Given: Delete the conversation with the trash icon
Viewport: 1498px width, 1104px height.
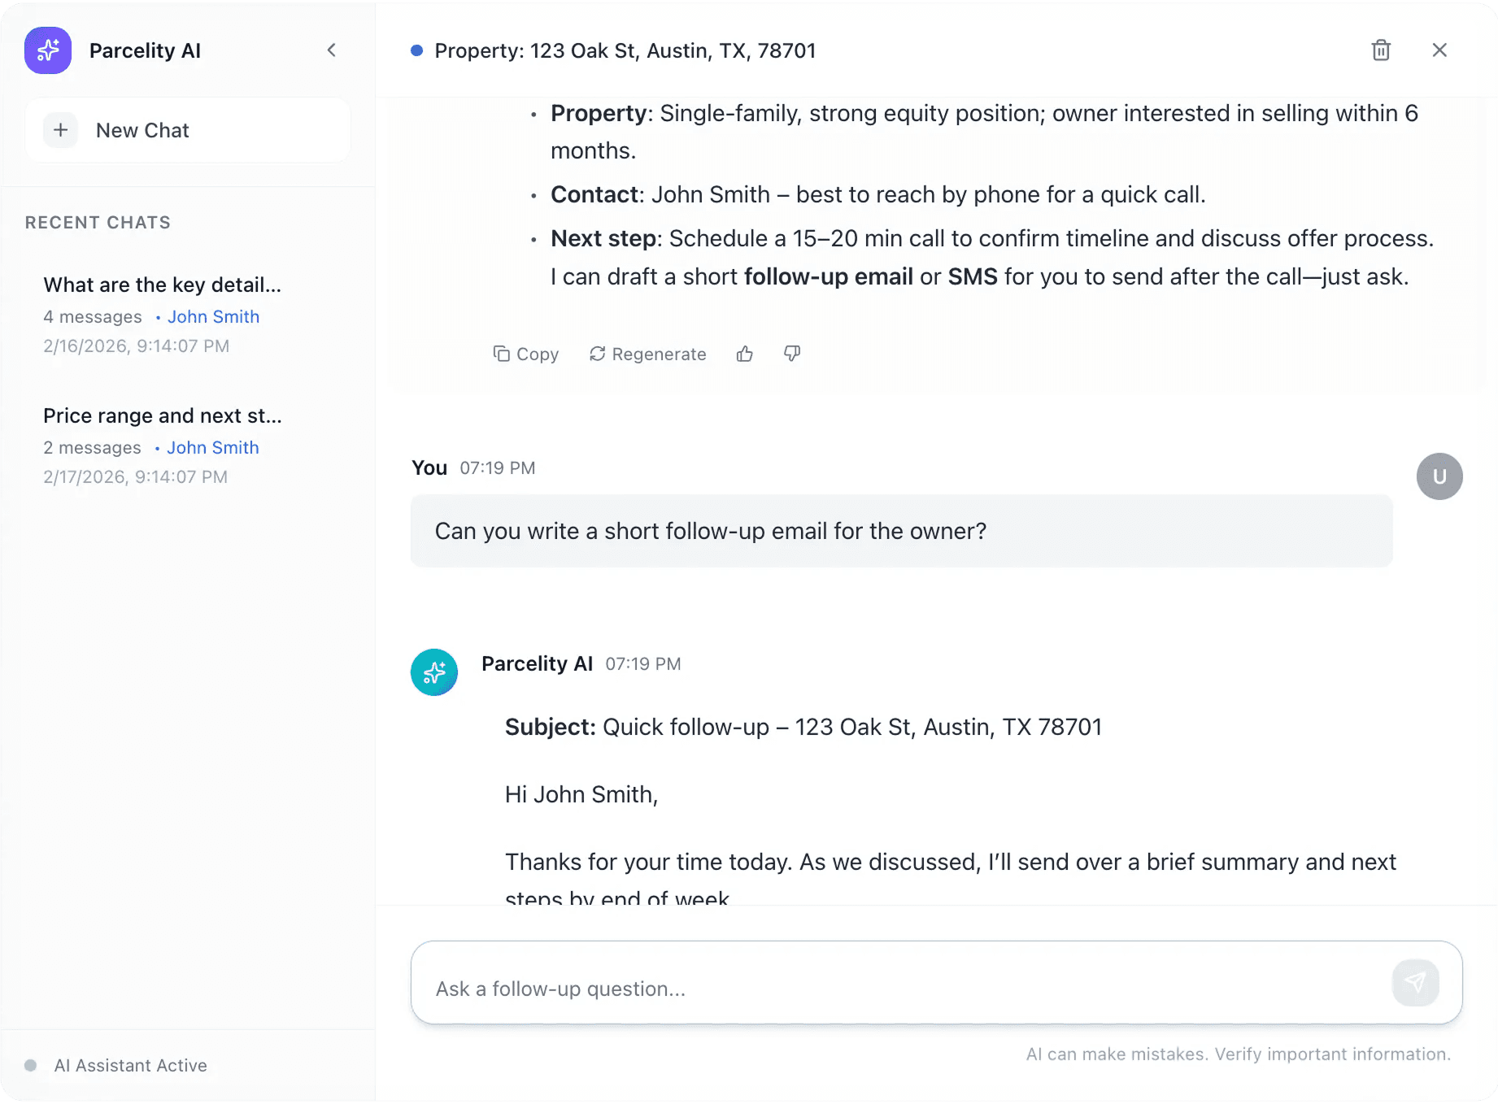Looking at the screenshot, I should pyautogui.click(x=1380, y=50).
